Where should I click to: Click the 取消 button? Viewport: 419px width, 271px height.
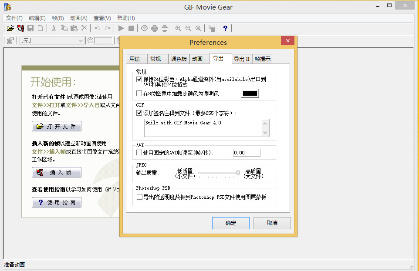272,223
